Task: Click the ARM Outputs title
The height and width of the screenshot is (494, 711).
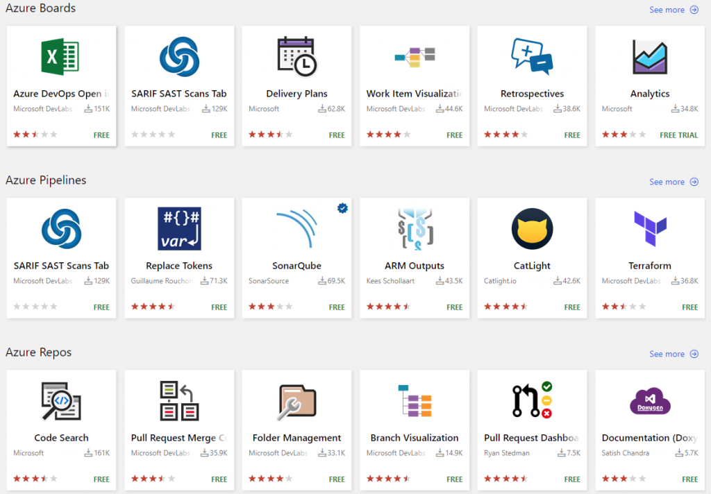Action: (x=415, y=266)
